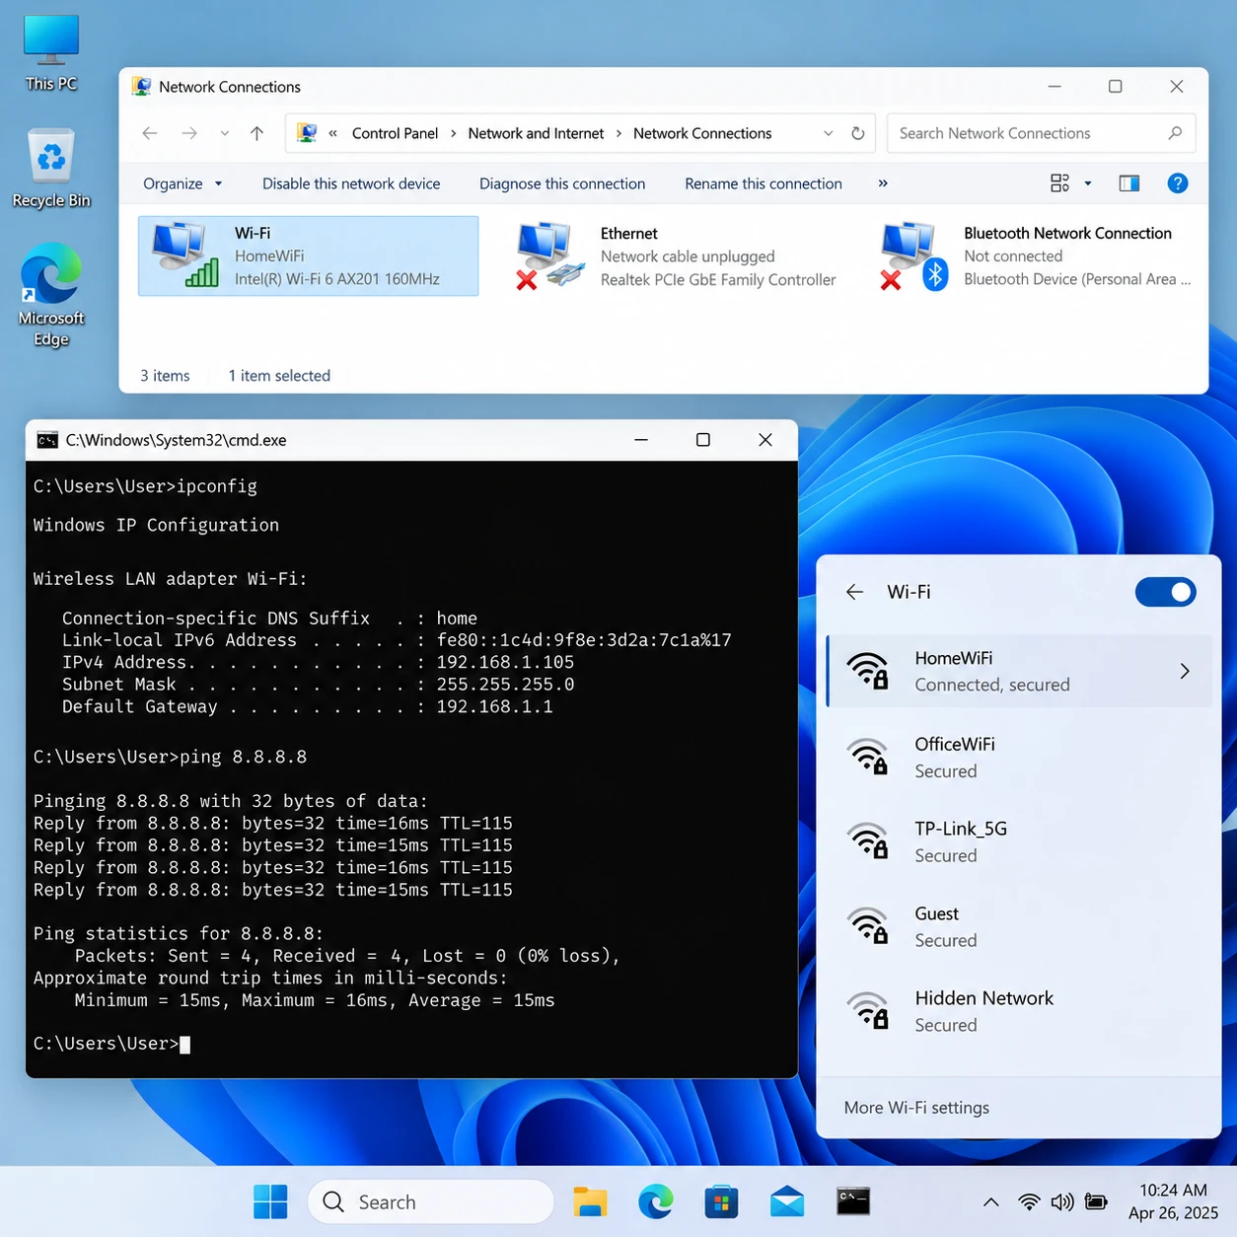1237x1237 pixels.
Task: Click the taskbar Search box
Action: point(431,1201)
